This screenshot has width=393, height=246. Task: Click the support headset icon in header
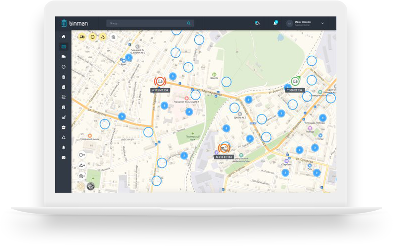coord(257,23)
